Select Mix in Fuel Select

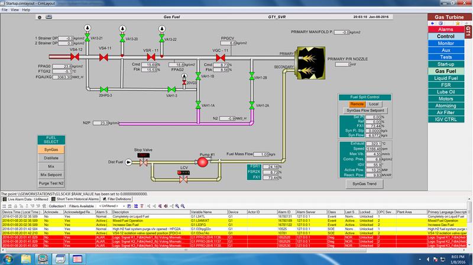[x=51, y=166]
